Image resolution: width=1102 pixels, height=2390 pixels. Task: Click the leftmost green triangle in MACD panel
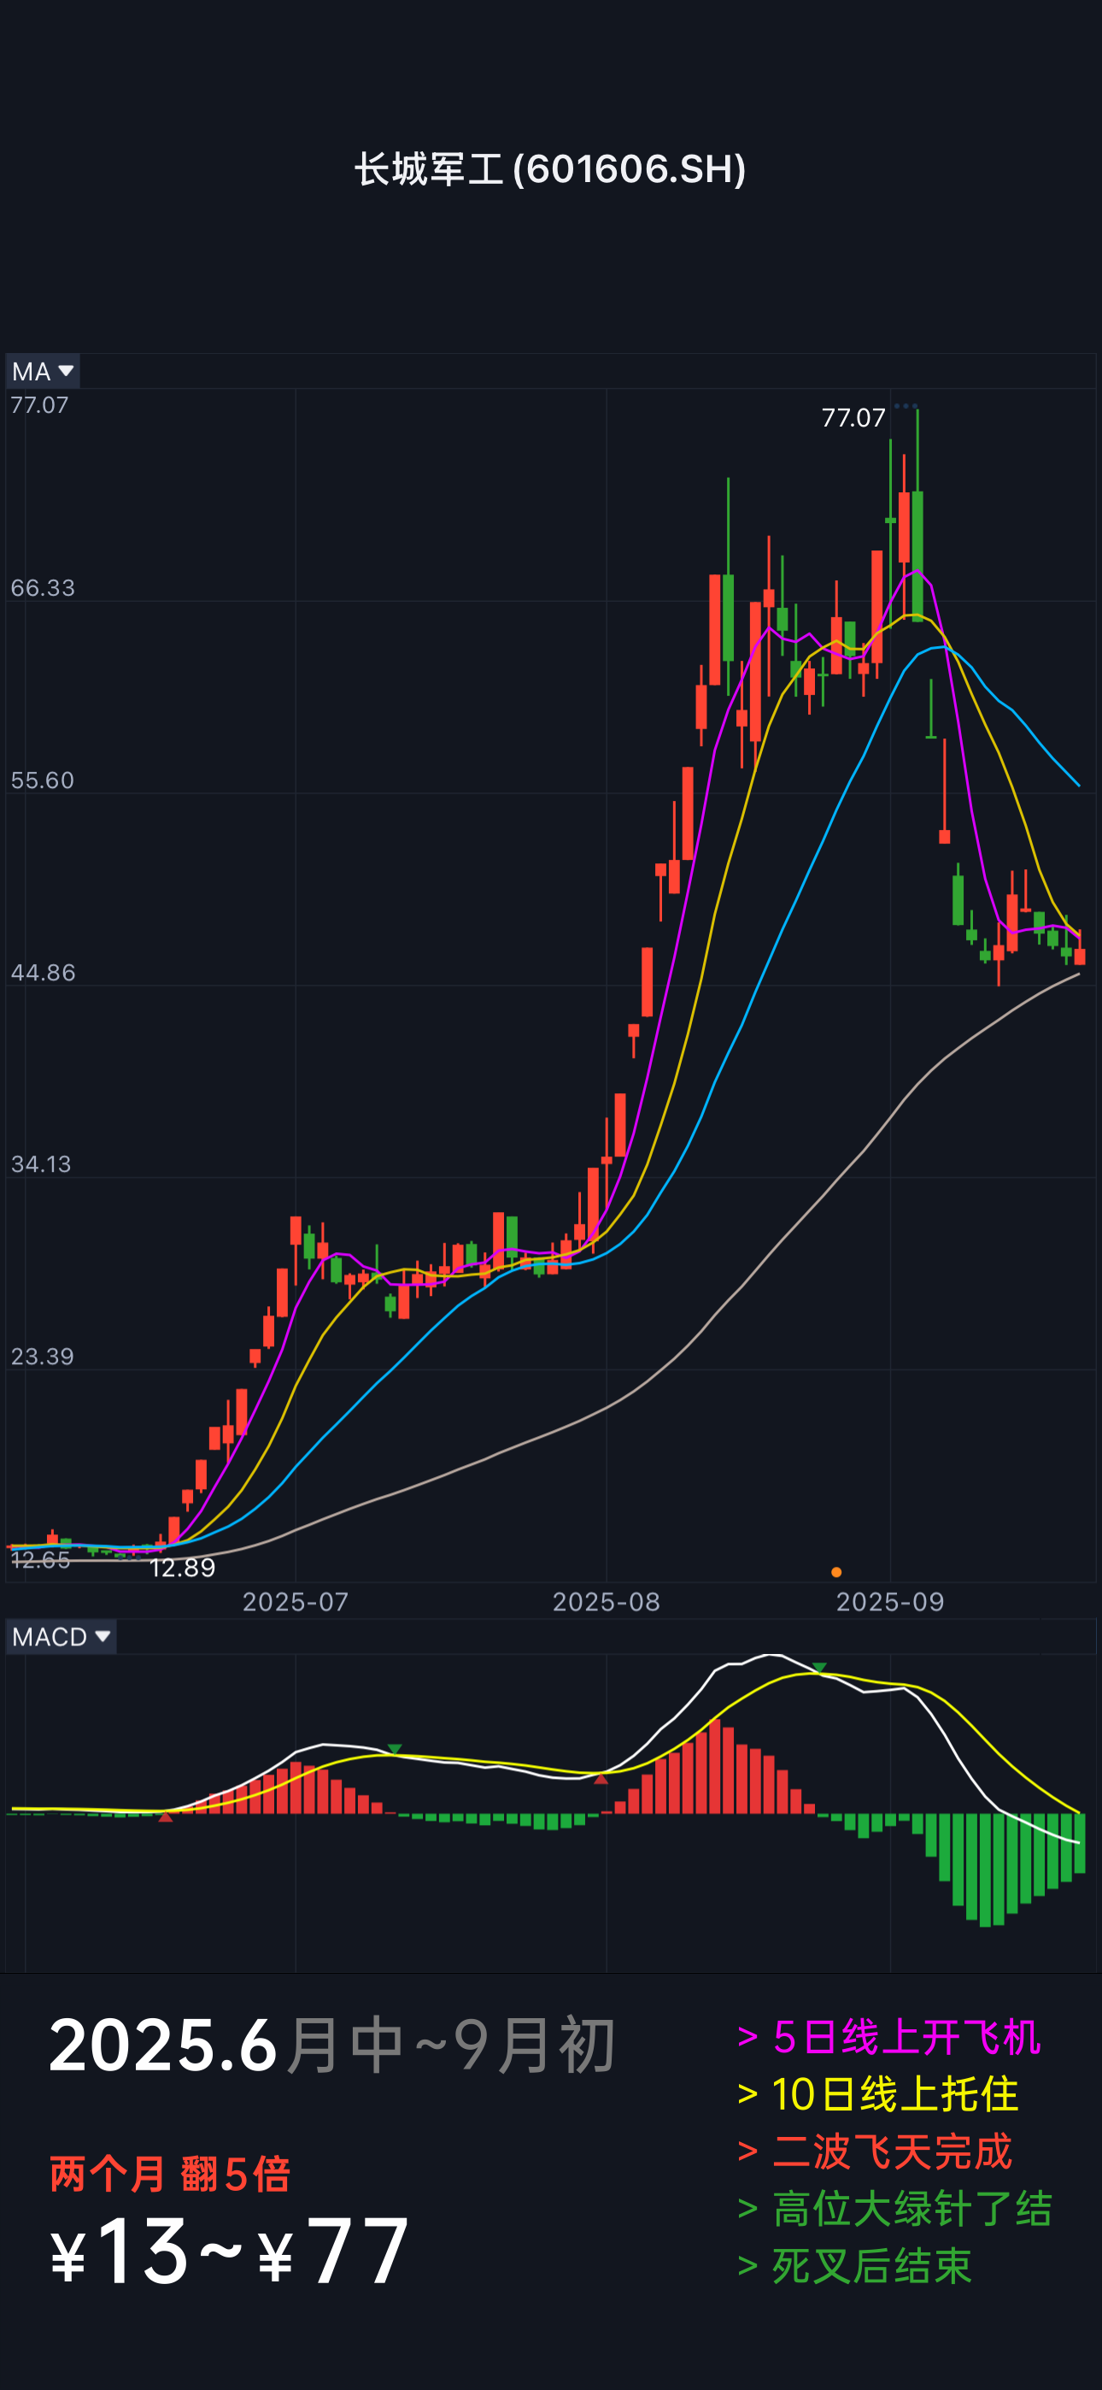tap(394, 1749)
